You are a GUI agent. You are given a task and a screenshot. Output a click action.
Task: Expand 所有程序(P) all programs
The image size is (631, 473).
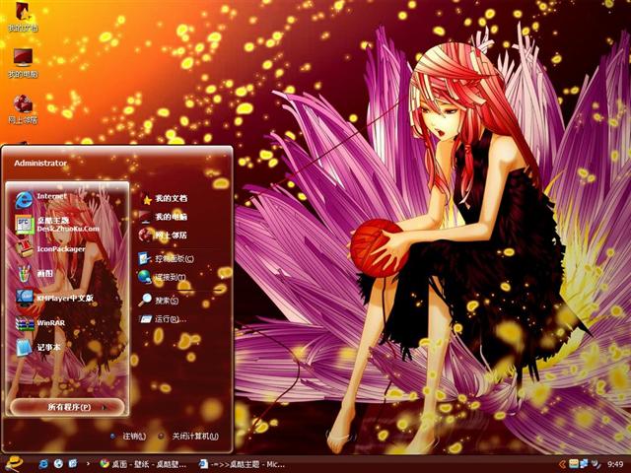pos(67,407)
